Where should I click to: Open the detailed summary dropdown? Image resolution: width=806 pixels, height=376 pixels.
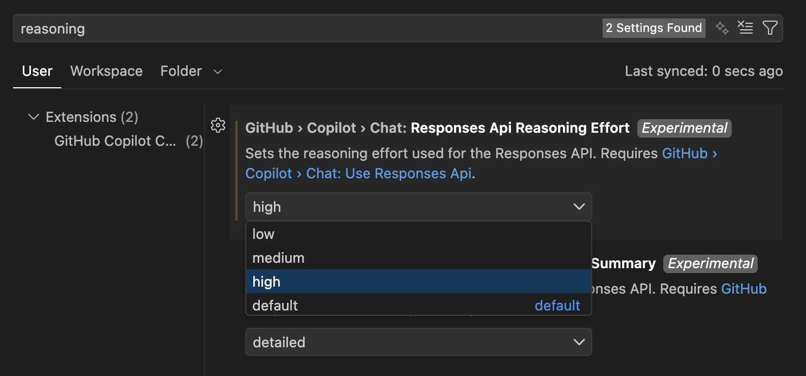pos(418,342)
